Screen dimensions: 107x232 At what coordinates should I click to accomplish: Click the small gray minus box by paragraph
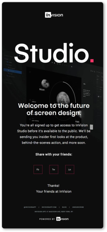point(91,127)
